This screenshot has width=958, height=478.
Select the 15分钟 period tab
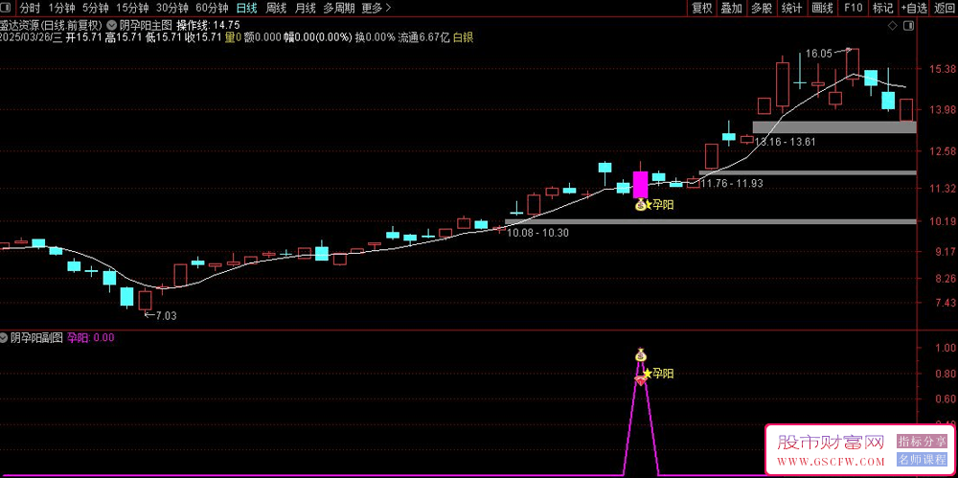132,8
